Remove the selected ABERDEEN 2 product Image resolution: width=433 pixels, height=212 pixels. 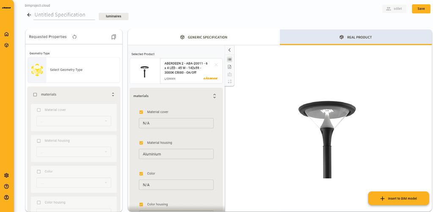[216, 65]
